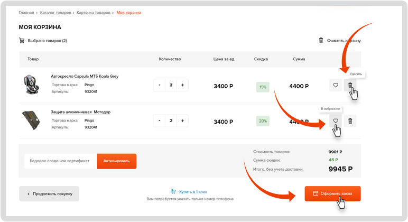Image resolution: width=408 pixels, height=222 pixels.
Task: Click the trash icon beside Очистить корзину
Action: point(321,41)
